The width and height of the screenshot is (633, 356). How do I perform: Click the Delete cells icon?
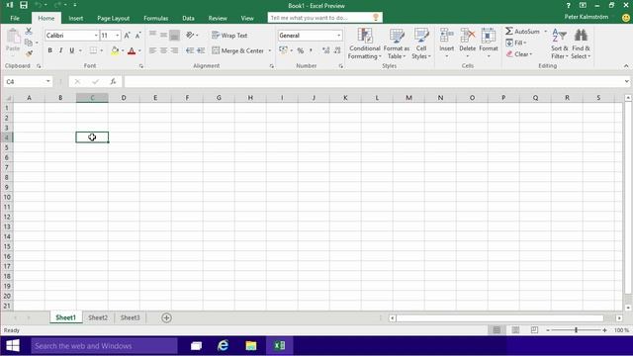pyautogui.click(x=467, y=37)
